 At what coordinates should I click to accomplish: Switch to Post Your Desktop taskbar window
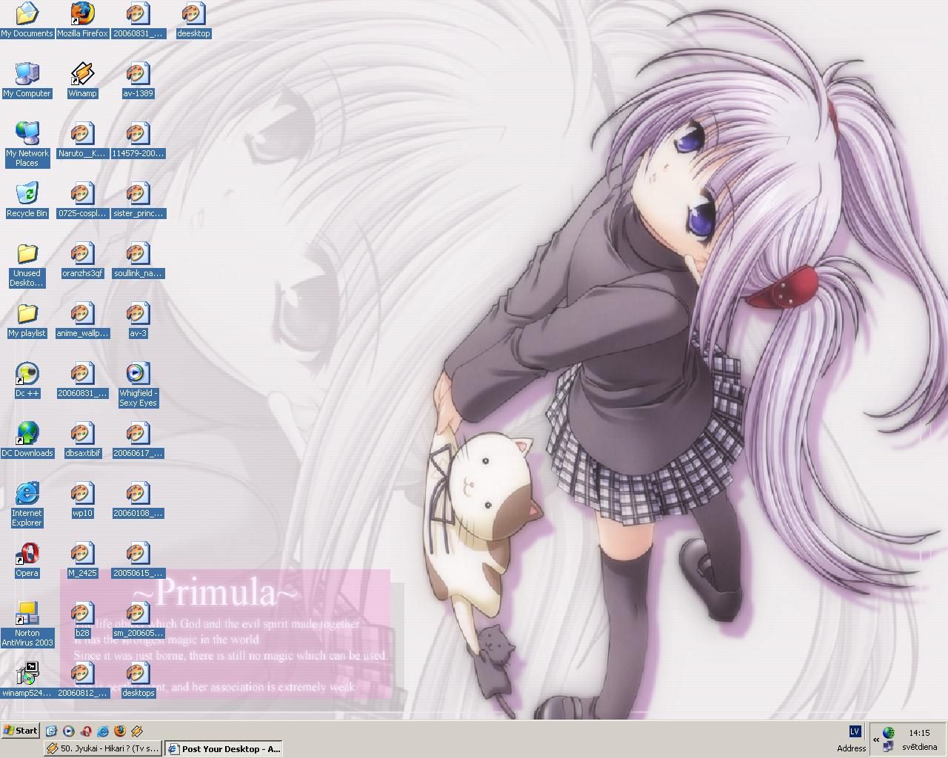tap(223, 748)
